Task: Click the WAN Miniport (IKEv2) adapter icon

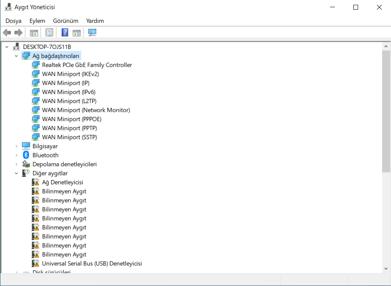Action: pos(36,74)
